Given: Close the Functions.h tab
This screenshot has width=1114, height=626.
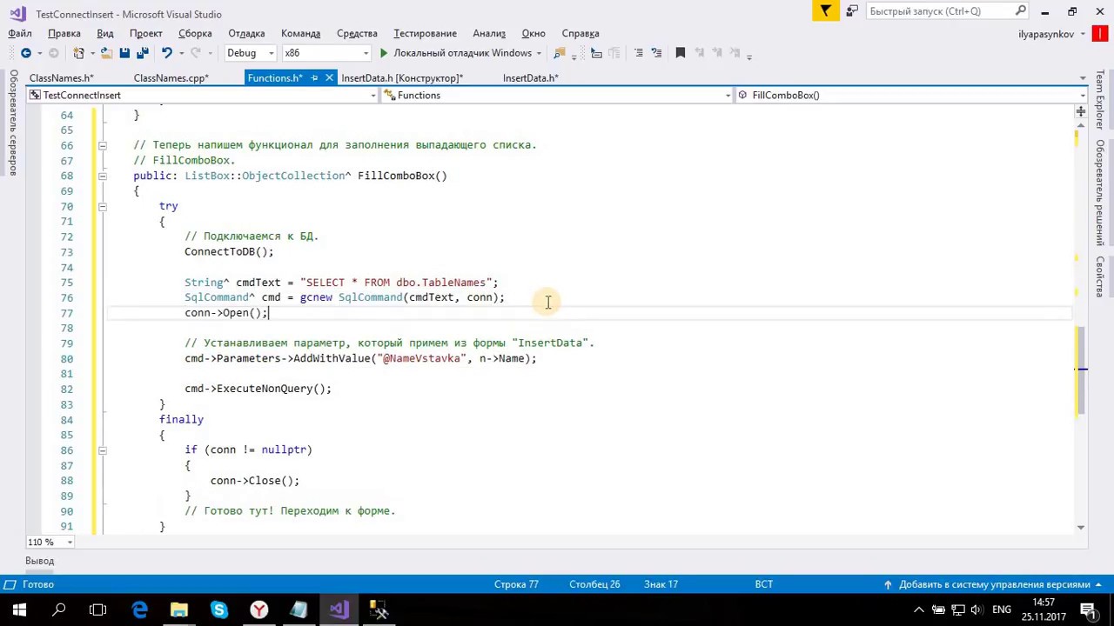Looking at the screenshot, I should pyautogui.click(x=329, y=78).
